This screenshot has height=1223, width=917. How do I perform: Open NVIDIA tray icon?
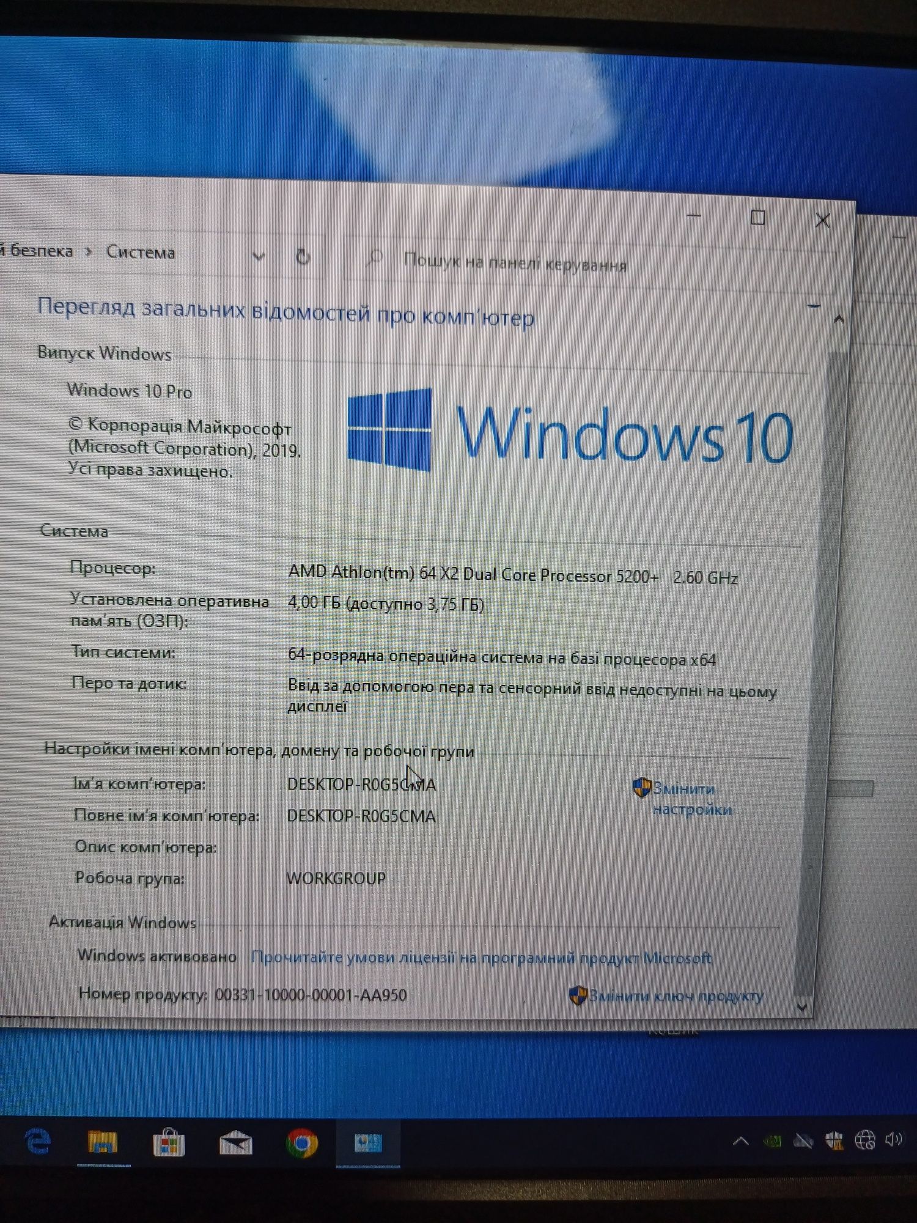pyautogui.click(x=772, y=1141)
